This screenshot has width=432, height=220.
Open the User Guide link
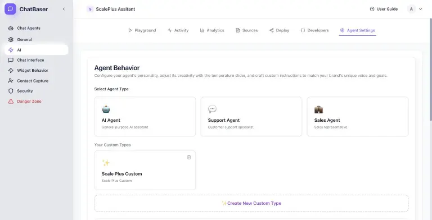[384, 9]
